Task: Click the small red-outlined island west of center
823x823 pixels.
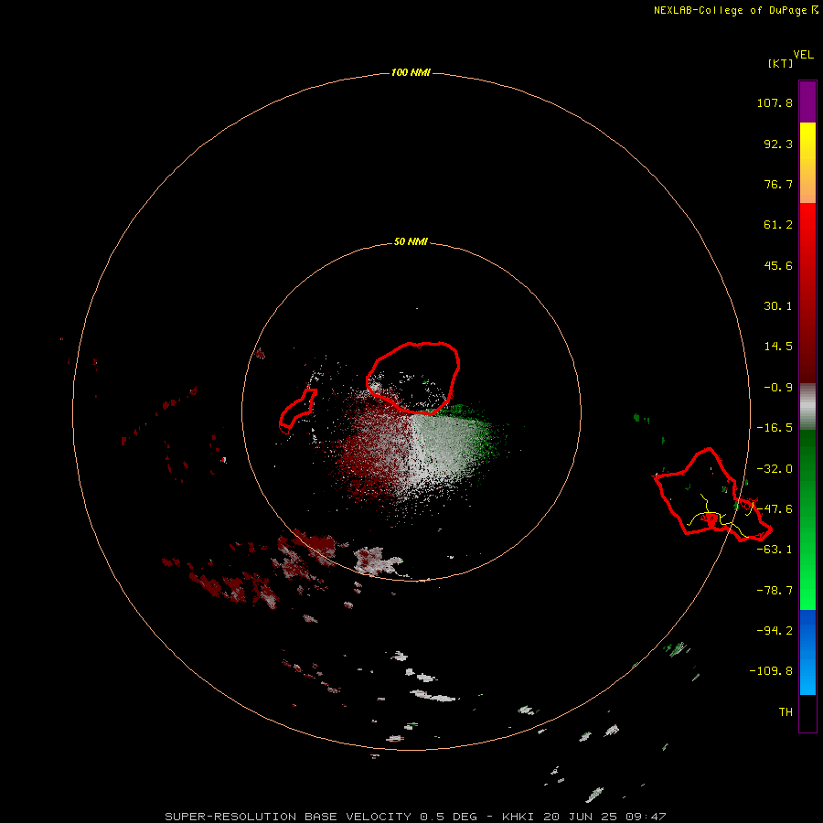Action: tap(297, 411)
